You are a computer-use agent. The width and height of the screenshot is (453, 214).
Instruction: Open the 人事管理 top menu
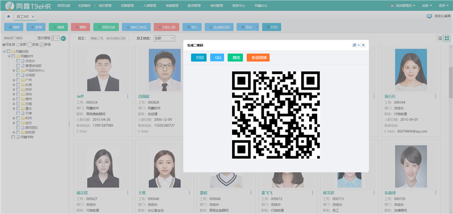point(149,6)
